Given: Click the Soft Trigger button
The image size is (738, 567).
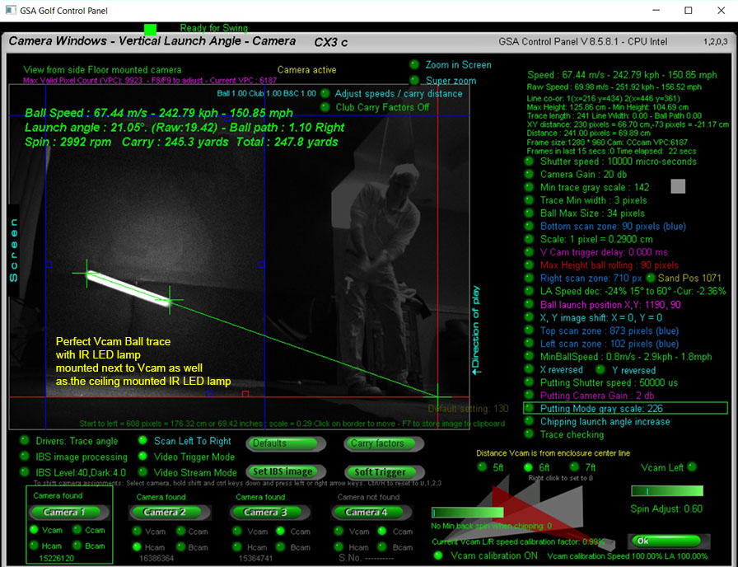Looking at the screenshot, I should (x=384, y=472).
